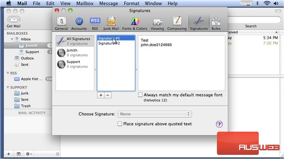Select Signature #2 in the list
The image size is (284, 159).
pos(116,43)
